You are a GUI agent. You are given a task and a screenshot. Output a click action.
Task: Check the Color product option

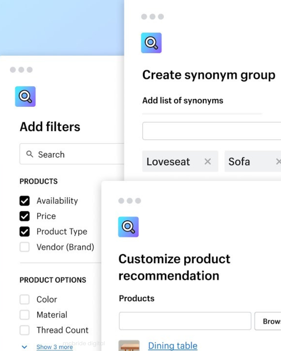(x=24, y=299)
